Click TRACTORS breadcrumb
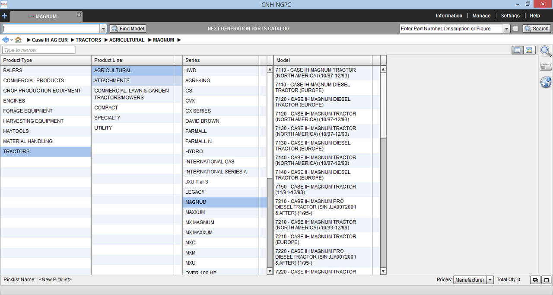Image resolution: width=553 pixels, height=295 pixels. click(x=89, y=40)
